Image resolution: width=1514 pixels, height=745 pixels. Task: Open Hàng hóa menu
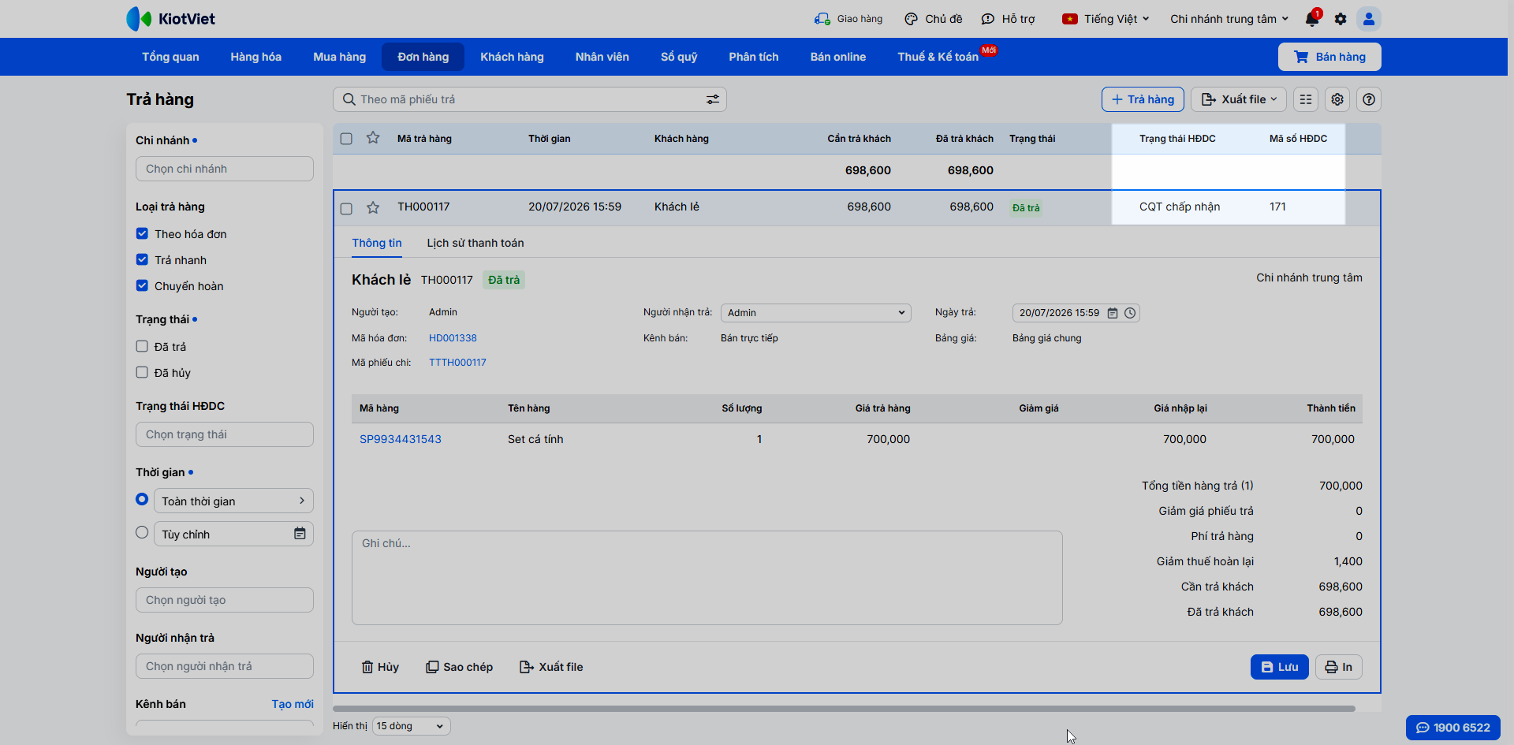[256, 57]
